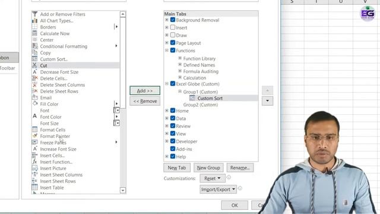
Task: Pick the Freeze Panes icon
Action: 34,143
